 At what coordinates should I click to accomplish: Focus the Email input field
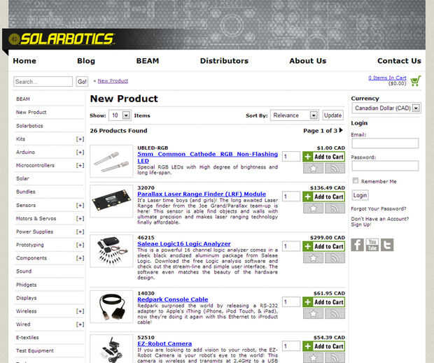coord(385,143)
